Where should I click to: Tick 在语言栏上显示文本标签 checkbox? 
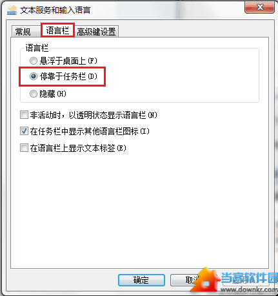coord(24,148)
